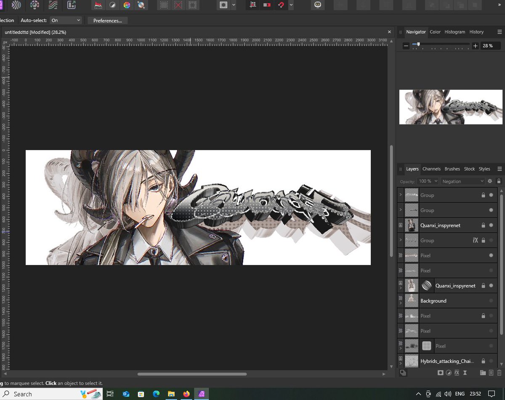Viewport: 505px width, 400px height.
Task: Click the Deselect icon with the red X
Action: (178, 5)
